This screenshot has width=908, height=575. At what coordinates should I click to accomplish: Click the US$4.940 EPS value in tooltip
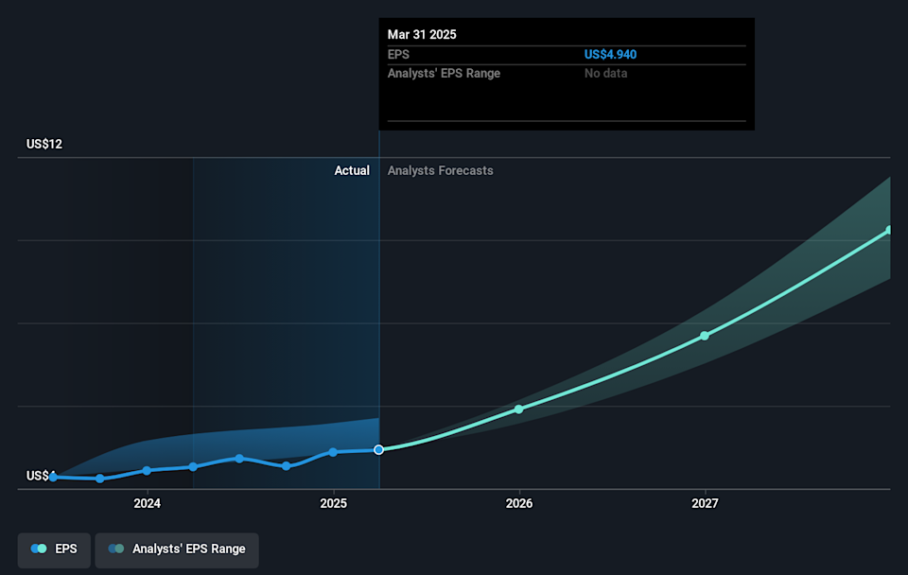pyautogui.click(x=610, y=55)
